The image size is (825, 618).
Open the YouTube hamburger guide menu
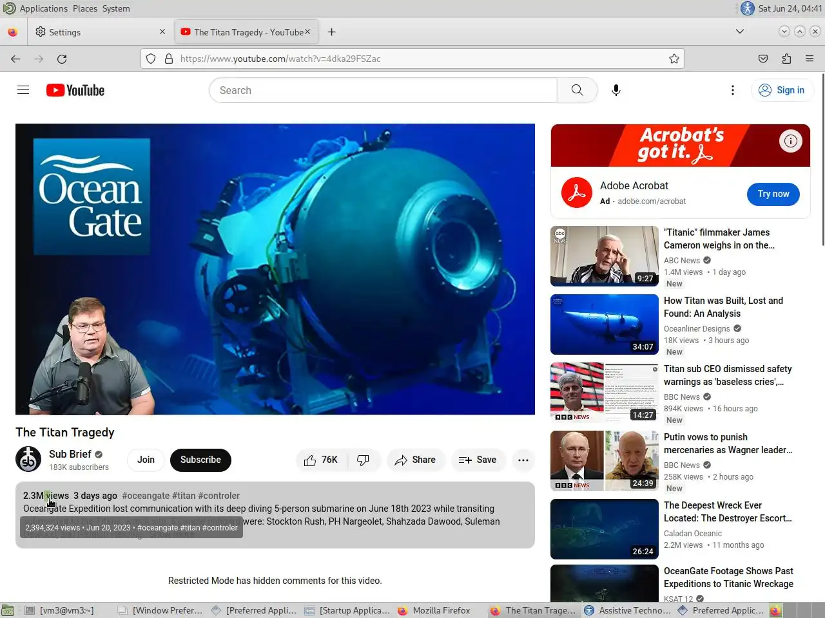coord(23,90)
